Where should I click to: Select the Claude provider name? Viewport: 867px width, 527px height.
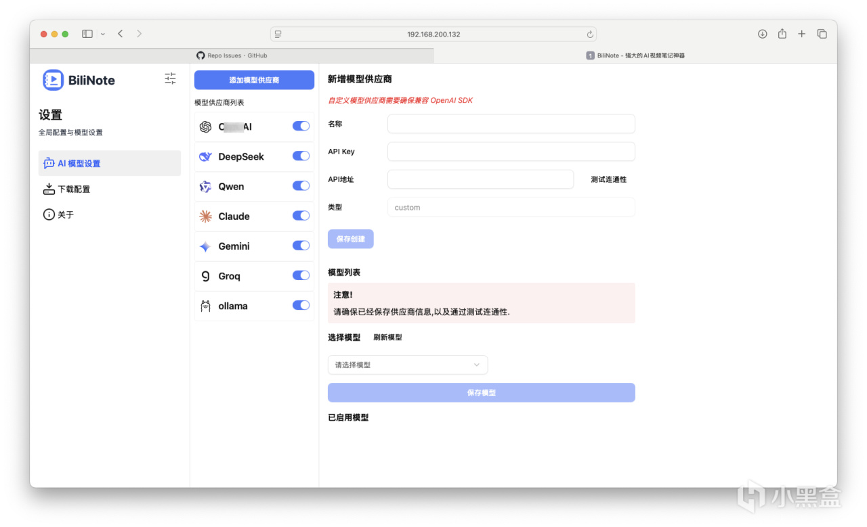(234, 216)
